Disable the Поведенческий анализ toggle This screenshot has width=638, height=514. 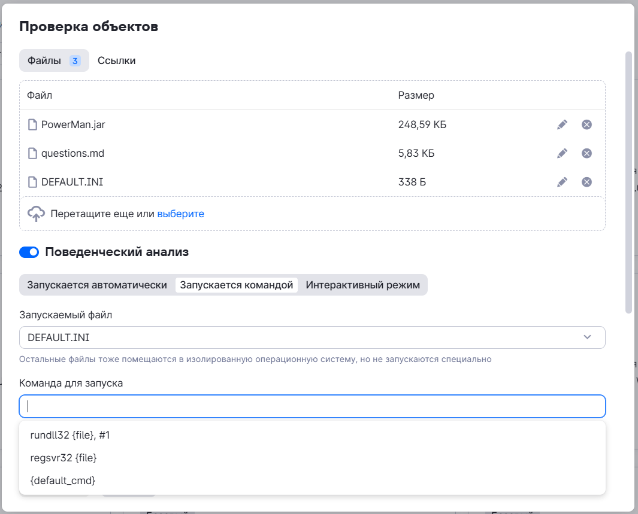pyautogui.click(x=29, y=253)
